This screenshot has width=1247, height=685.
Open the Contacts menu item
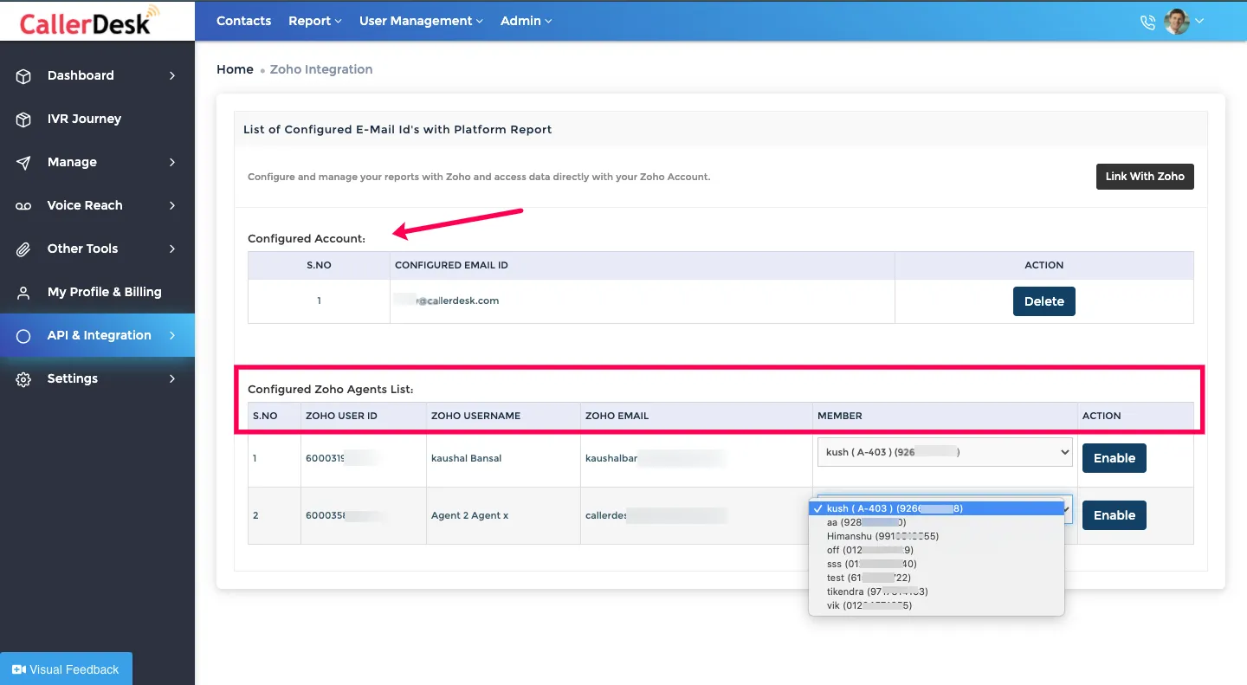click(x=243, y=21)
